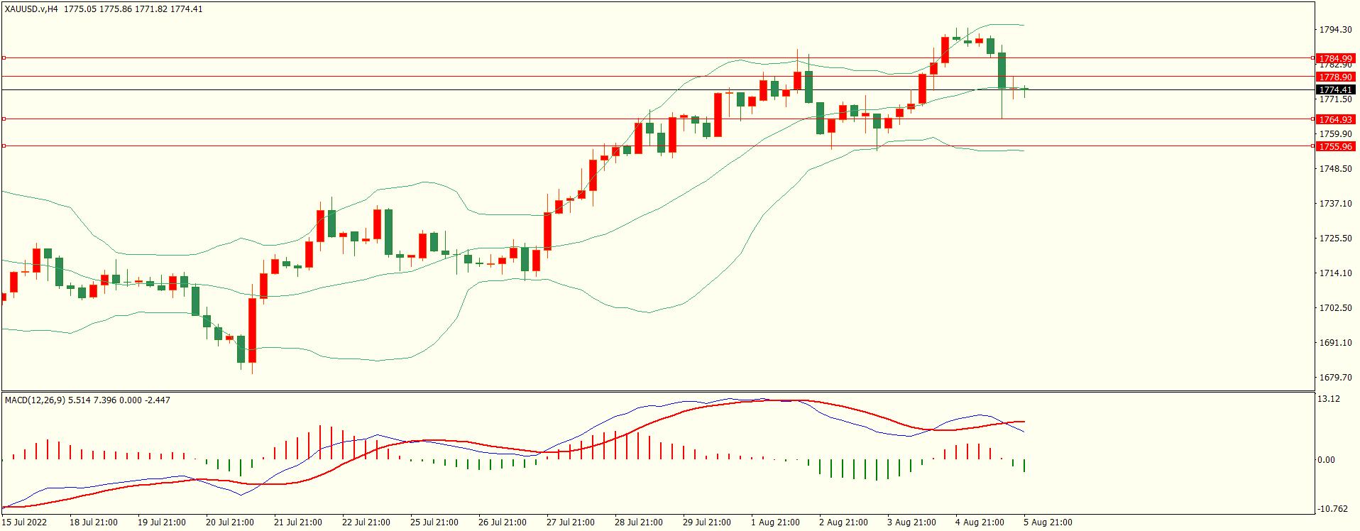Viewport: 1360px width, 531px height.
Task: Click the 25 Jul 21:00 time label
Action: [x=434, y=522]
